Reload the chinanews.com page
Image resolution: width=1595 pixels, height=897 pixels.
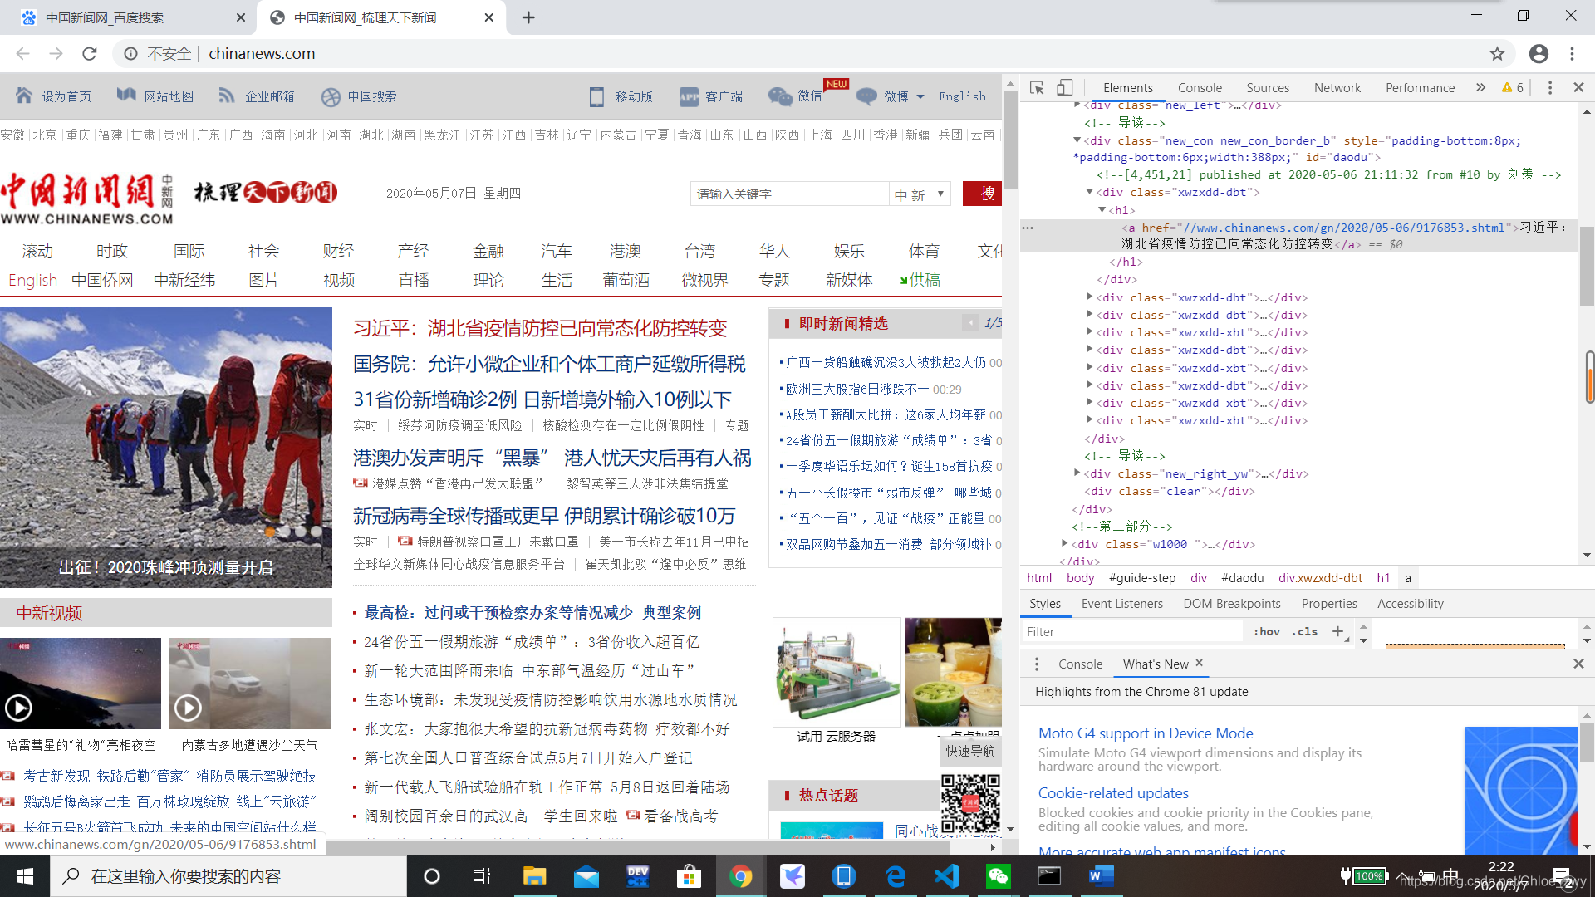(90, 54)
